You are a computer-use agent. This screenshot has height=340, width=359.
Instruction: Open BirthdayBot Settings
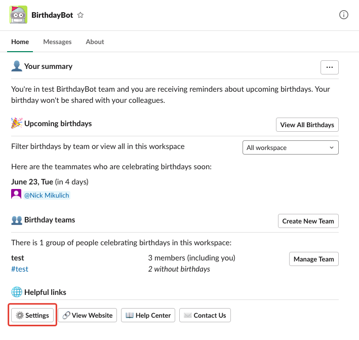click(x=32, y=315)
